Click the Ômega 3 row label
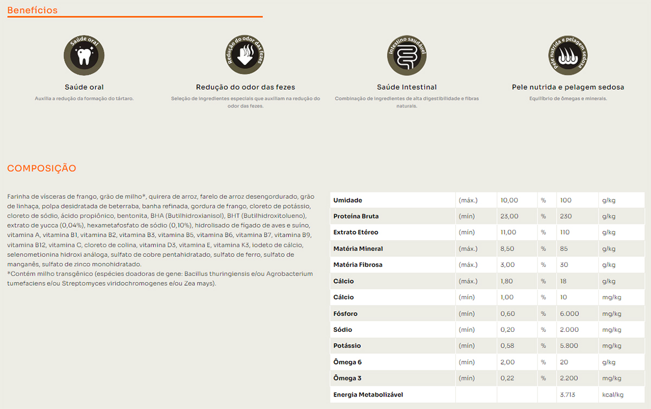The height and width of the screenshot is (409, 651). click(347, 378)
